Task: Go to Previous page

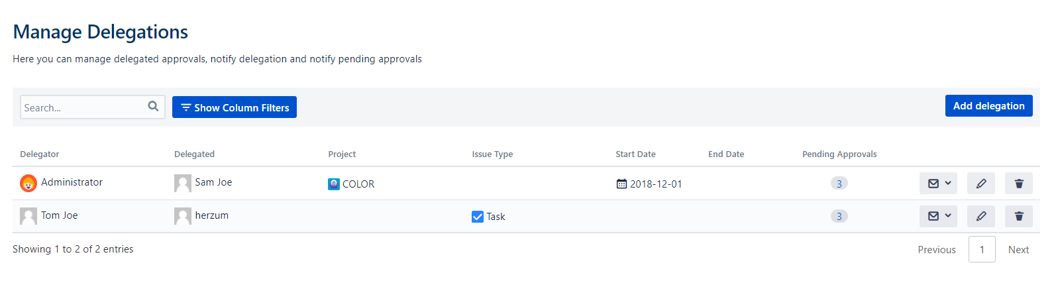Action: [x=937, y=250]
